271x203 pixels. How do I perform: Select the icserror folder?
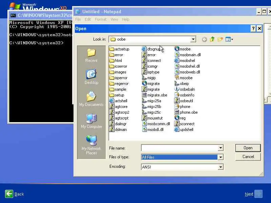pos(118,66)
